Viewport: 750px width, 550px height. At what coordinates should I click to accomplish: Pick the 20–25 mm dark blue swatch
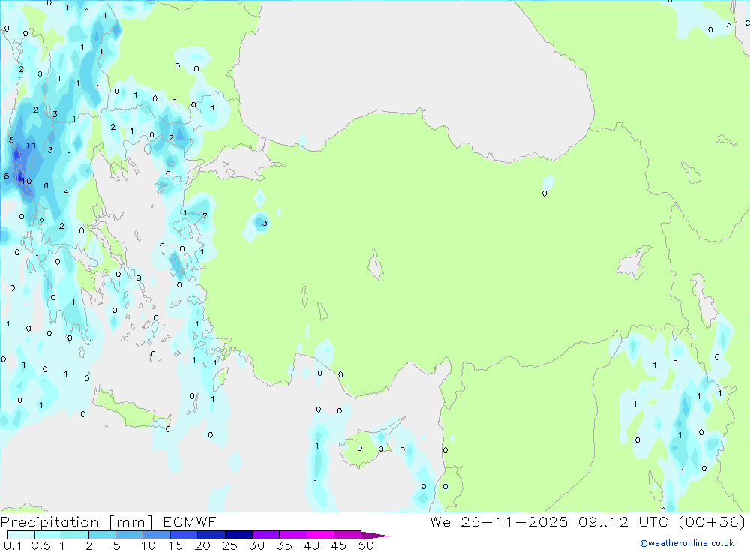coord(211,535)
